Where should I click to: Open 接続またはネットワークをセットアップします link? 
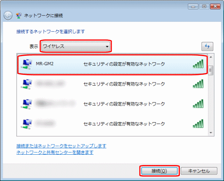[x=61, y=146]
